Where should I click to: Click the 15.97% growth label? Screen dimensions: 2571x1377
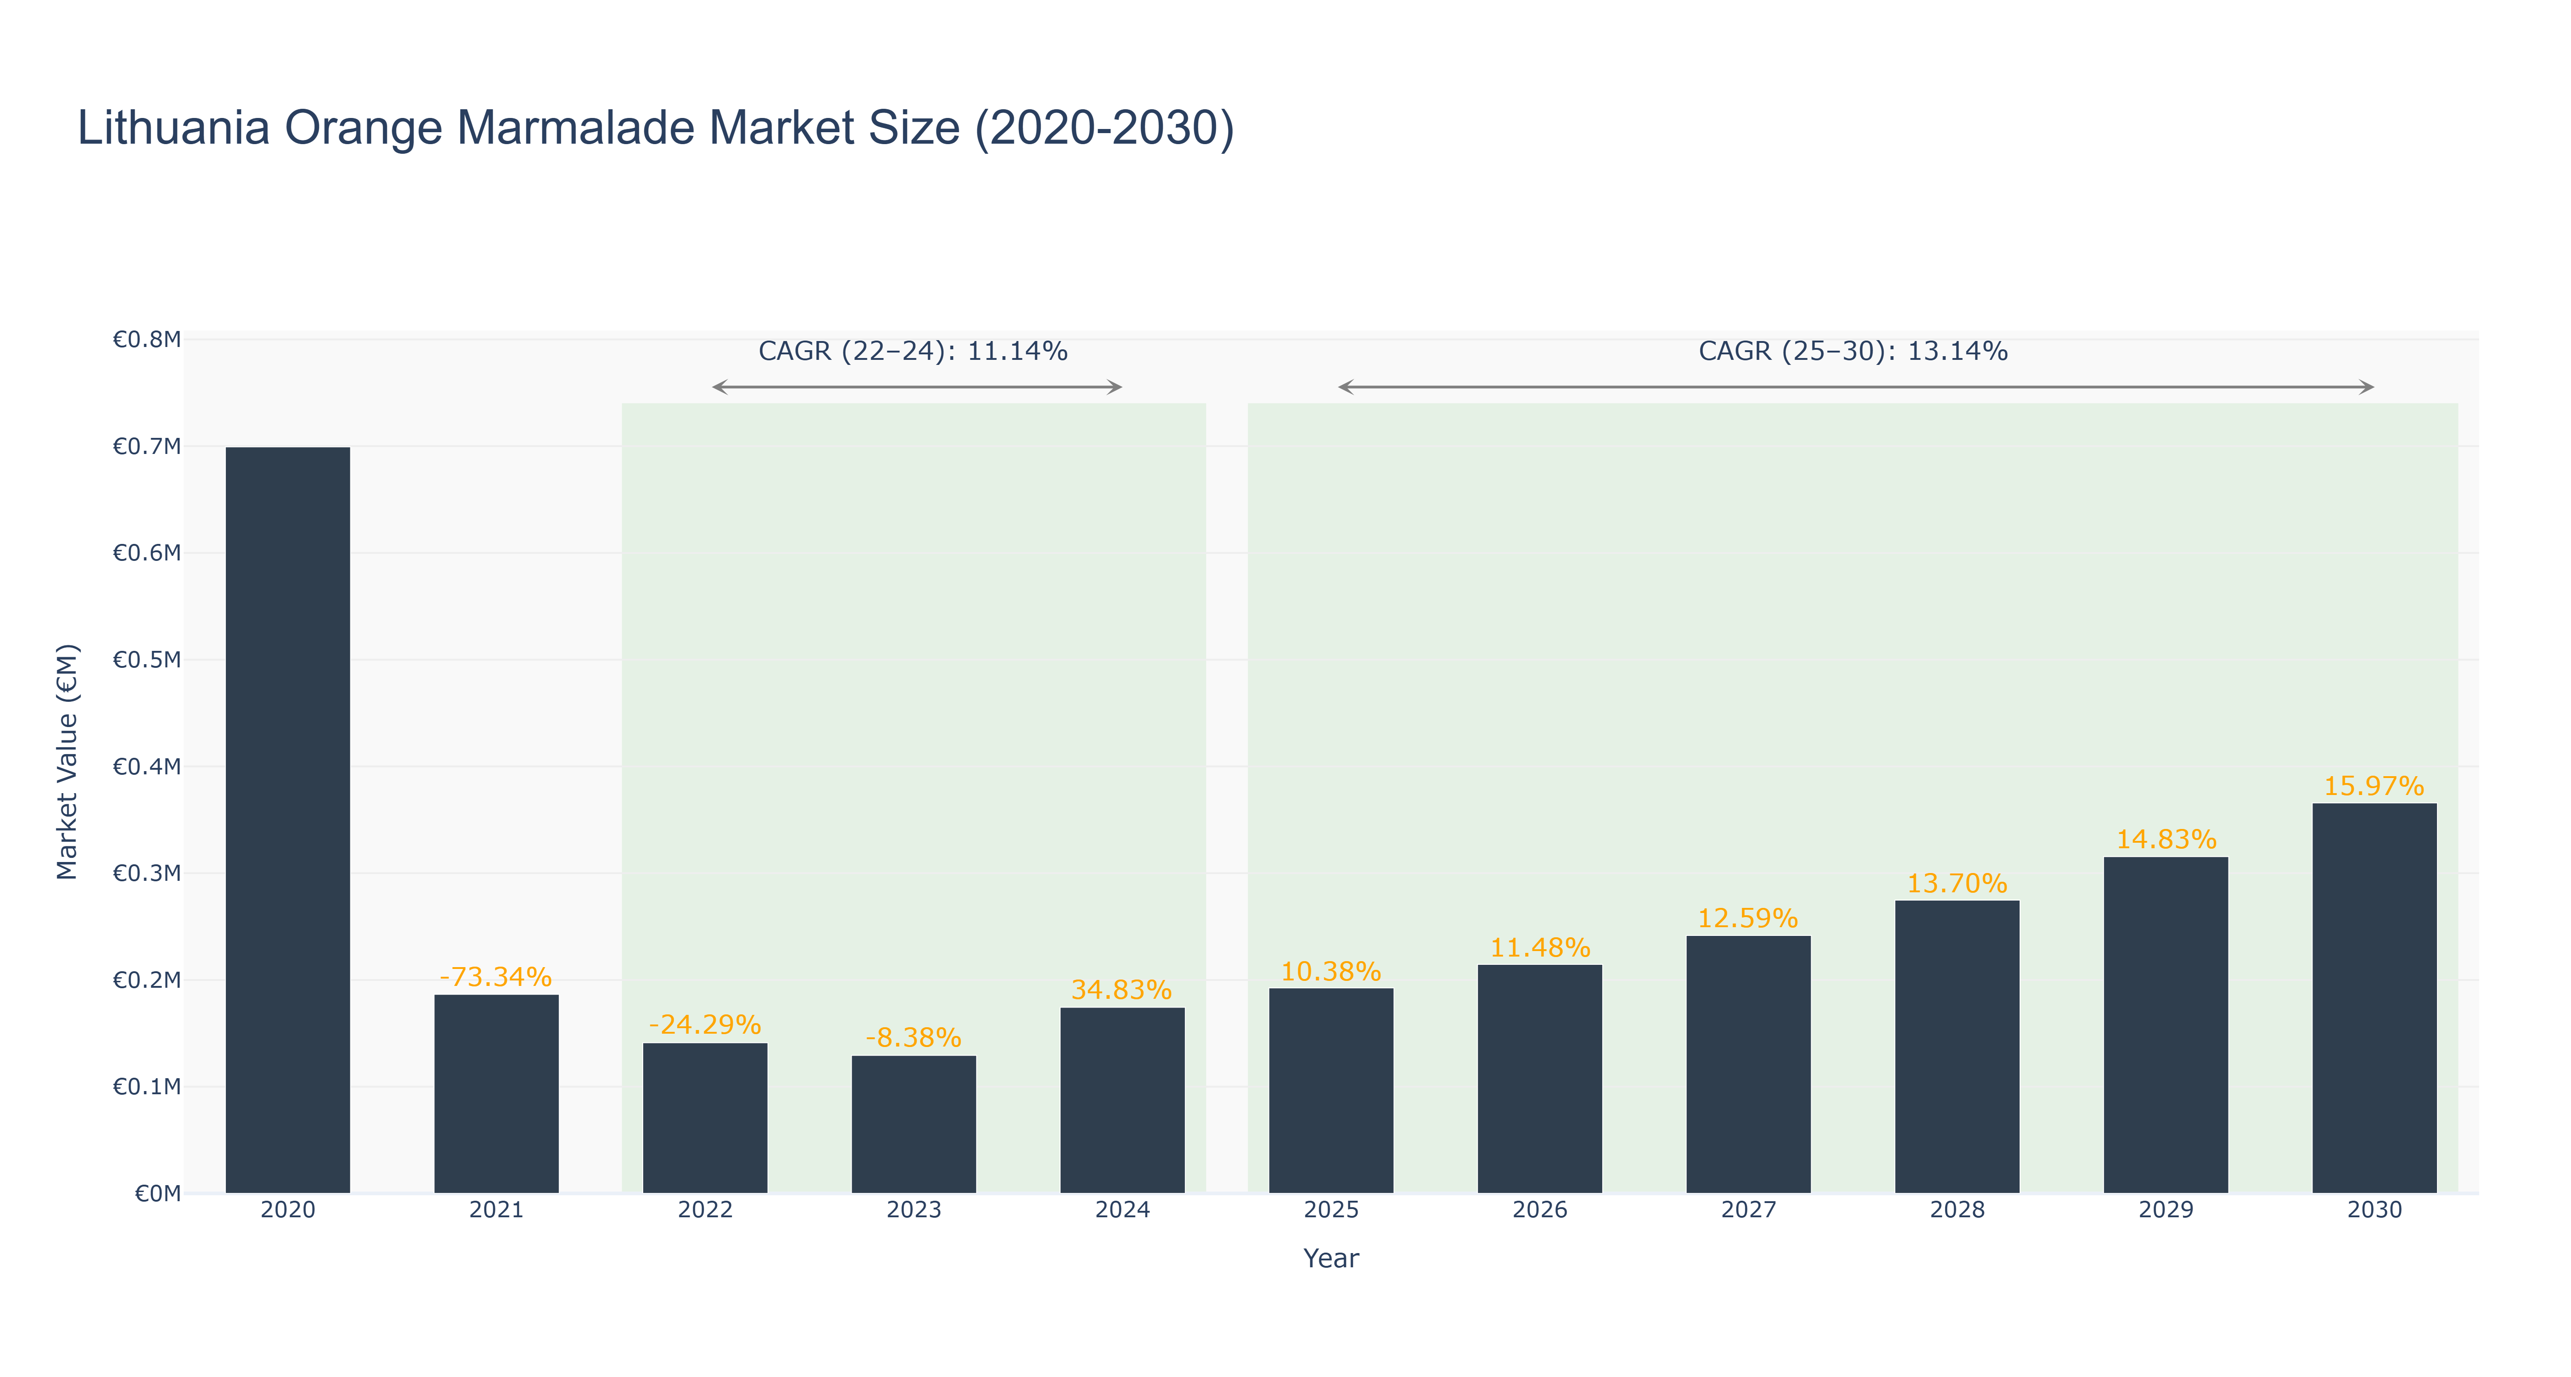(x=2374, y=786)
